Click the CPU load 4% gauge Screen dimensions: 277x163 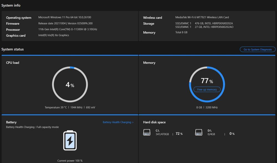tap(70, 84)
